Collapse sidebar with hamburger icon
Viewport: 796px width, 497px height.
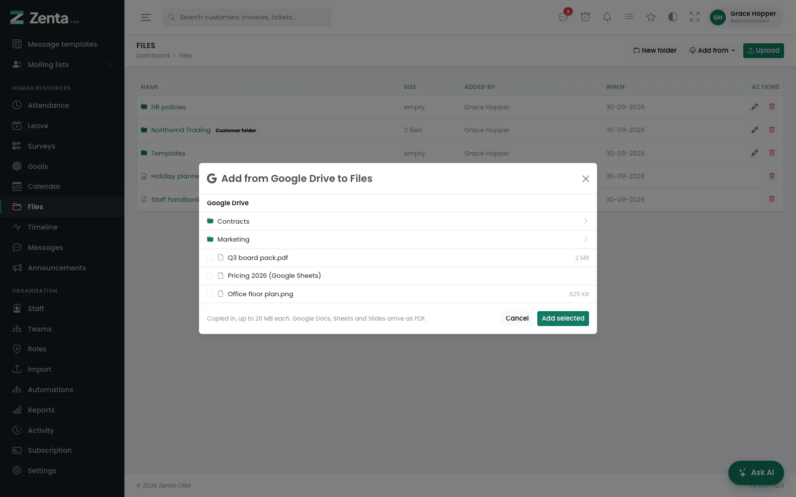pos(146,17)
